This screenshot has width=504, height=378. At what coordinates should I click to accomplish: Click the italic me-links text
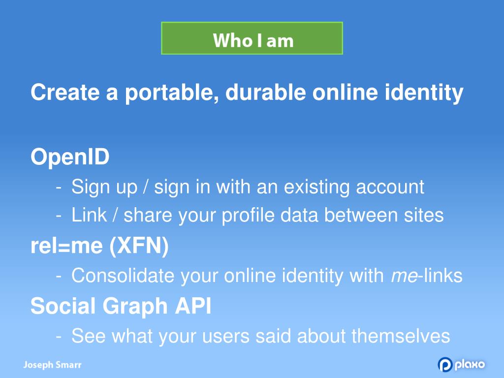click(427, 276)
